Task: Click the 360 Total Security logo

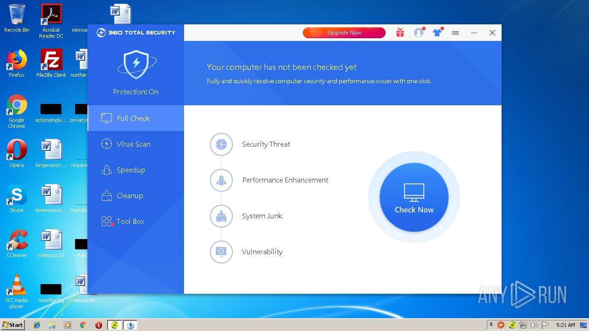Action: (x=136, y=33)
